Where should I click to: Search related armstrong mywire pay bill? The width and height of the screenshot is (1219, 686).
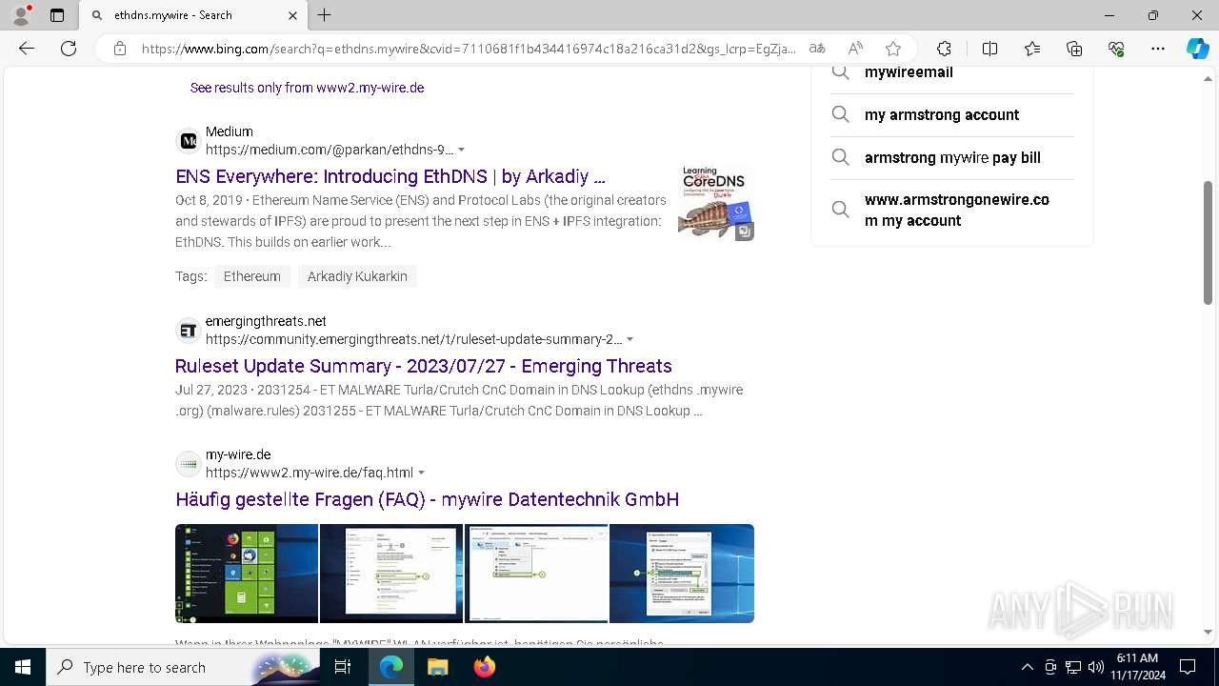952,157
